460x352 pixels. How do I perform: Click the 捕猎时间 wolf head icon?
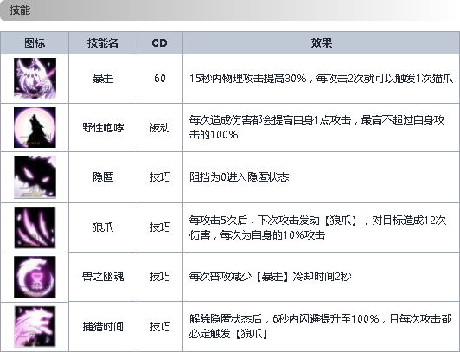pos(35,326)
